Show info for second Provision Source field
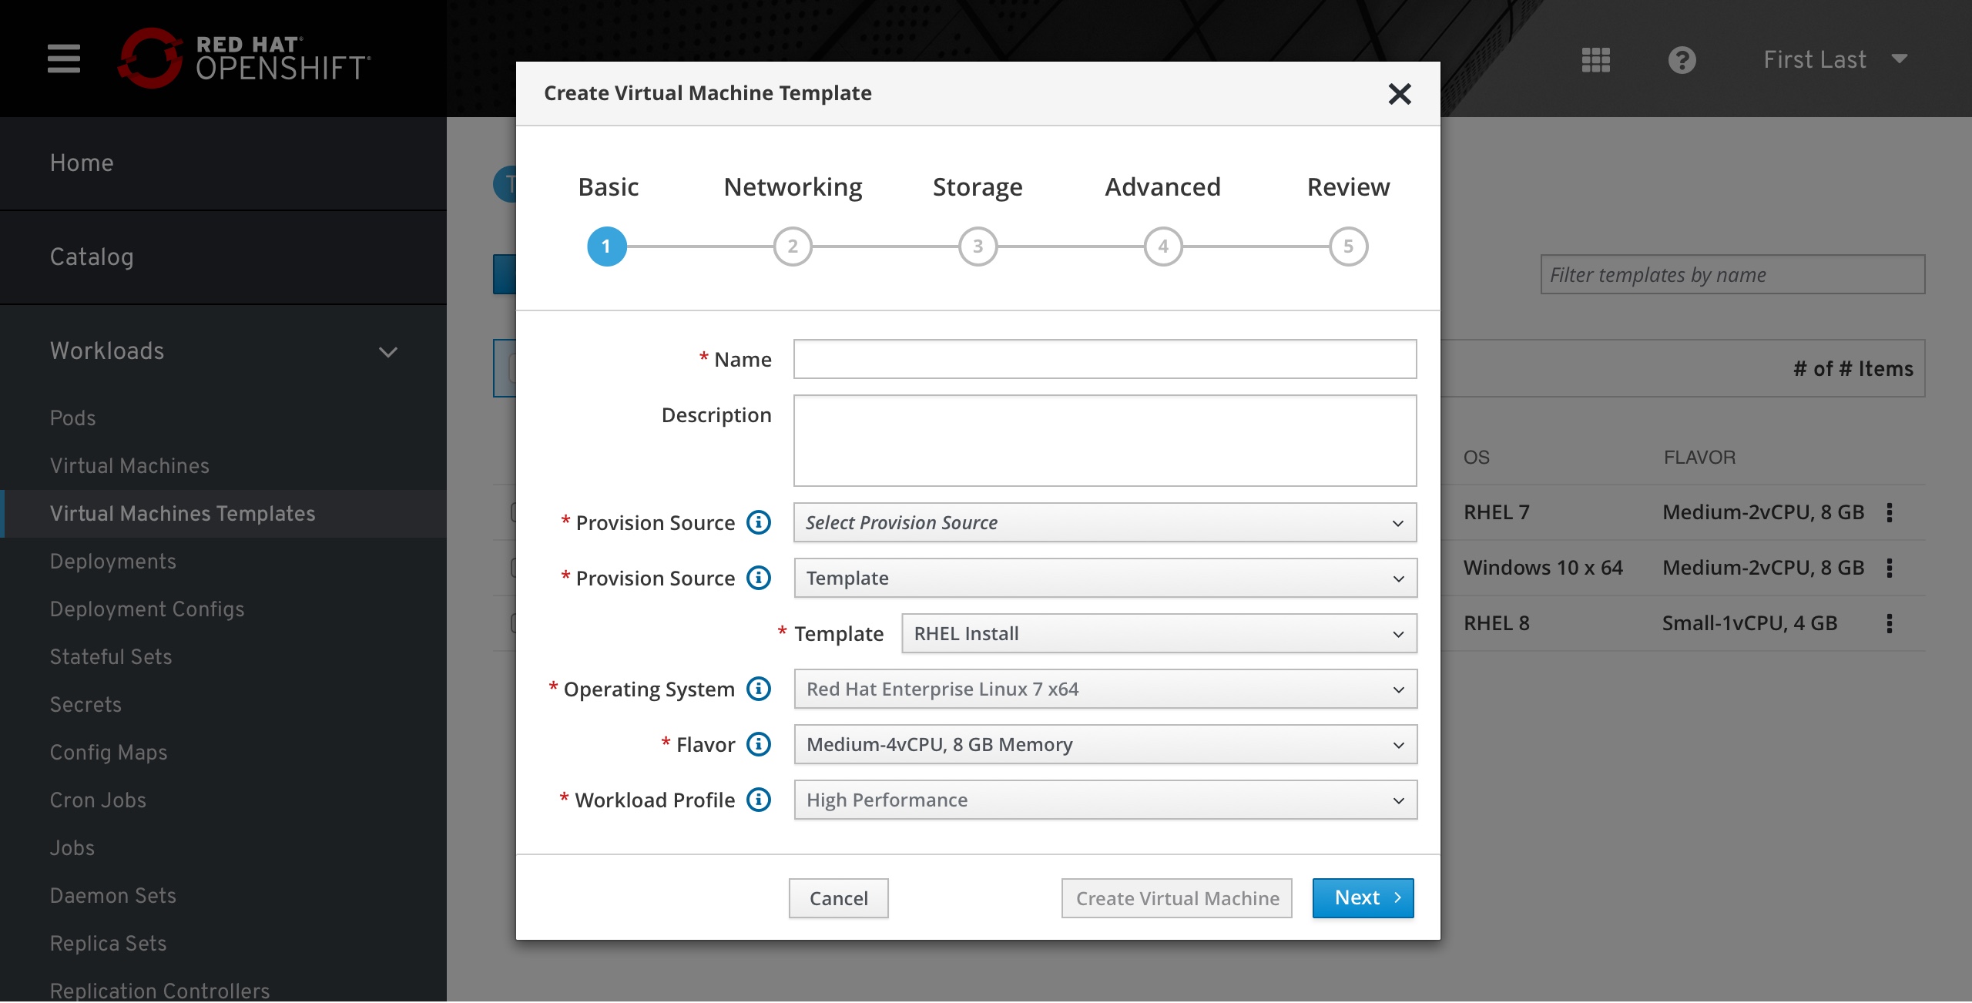 tap(759, 578)
